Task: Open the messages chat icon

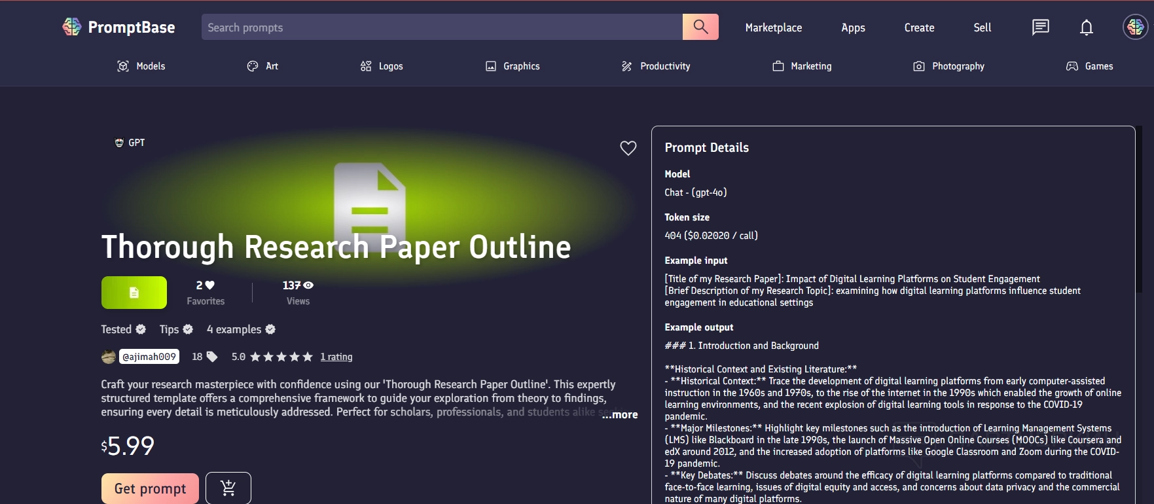Action: (1040, 27)
